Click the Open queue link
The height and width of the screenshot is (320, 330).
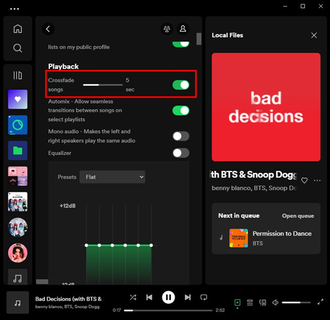click(298, 216)
